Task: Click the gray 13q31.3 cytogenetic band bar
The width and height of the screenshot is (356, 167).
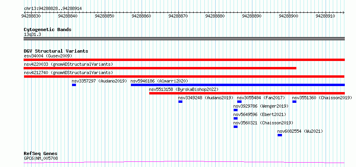Action: pos(184,39)
